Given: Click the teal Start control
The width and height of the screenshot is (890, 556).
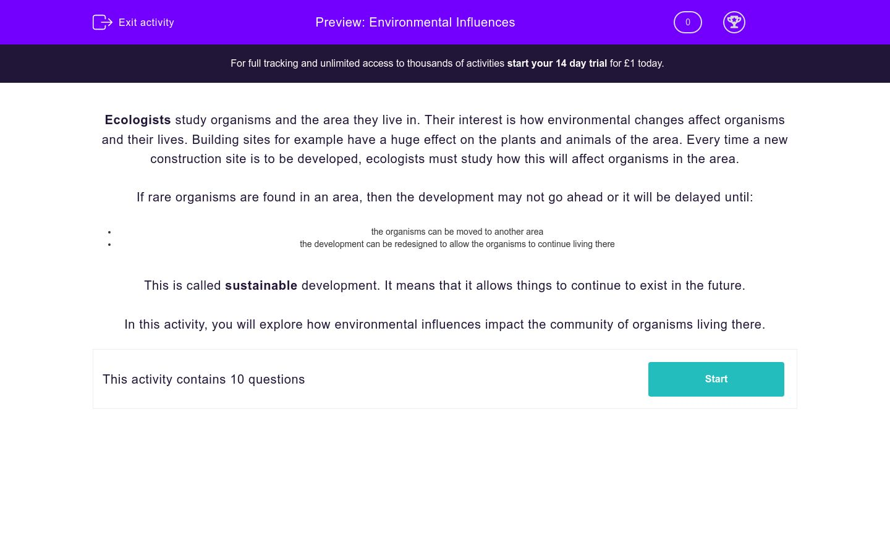Looking at the screenshot, I should pos(716,379).
